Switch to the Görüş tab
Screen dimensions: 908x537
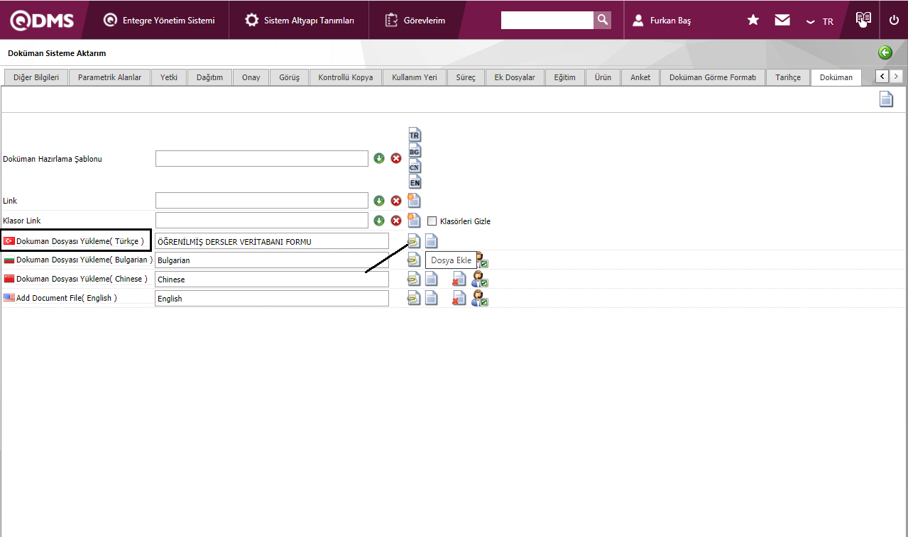tap(289, 77)
